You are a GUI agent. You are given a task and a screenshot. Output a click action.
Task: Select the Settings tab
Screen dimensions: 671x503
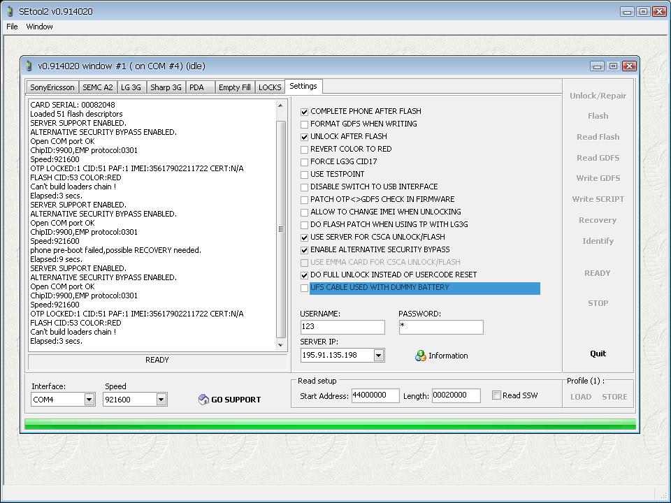tap(303, 86)
